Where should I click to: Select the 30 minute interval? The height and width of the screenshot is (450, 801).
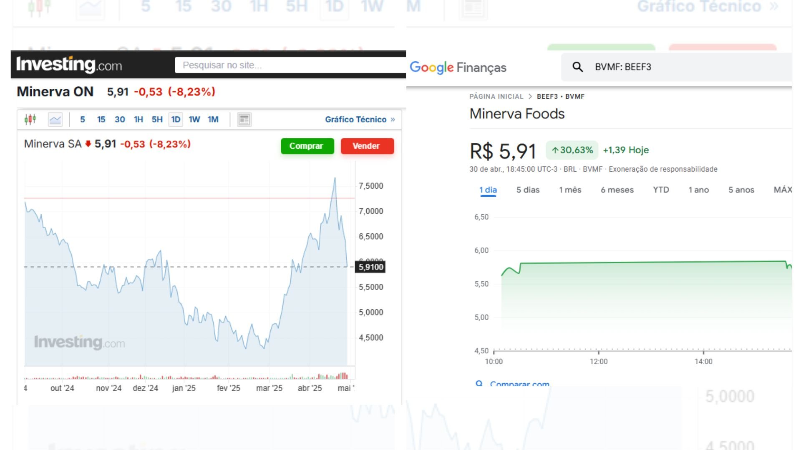120,120
